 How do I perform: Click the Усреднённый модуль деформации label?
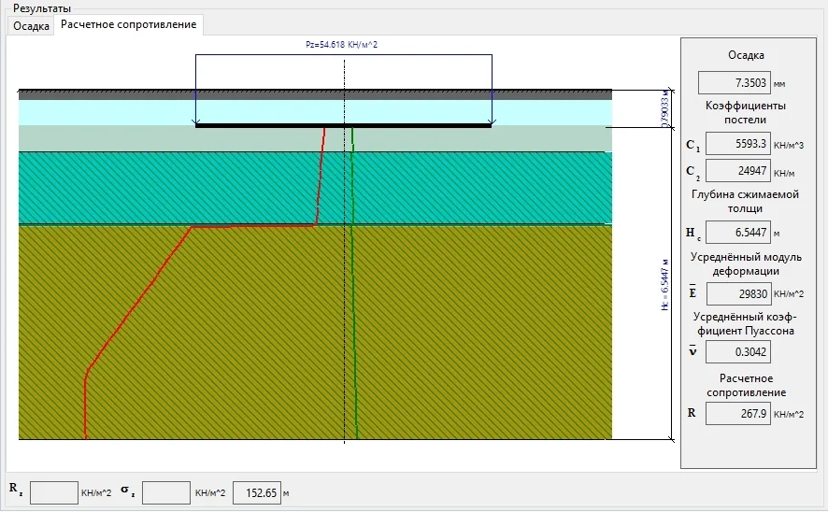(746, 263)
